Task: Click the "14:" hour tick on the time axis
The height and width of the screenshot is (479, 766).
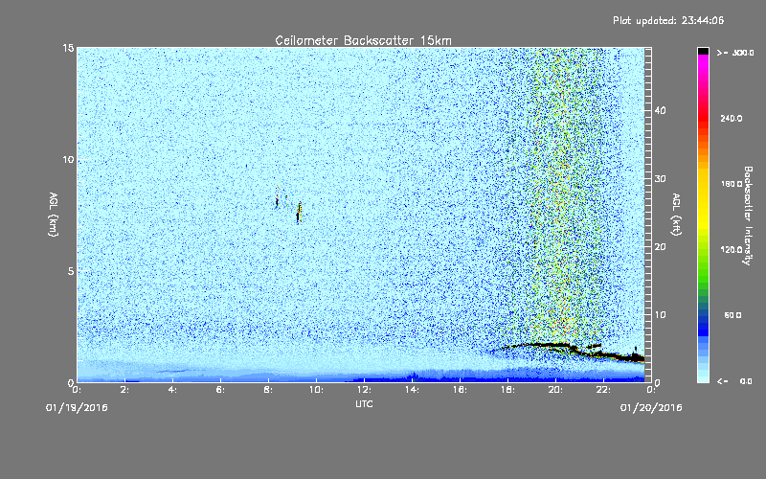Action: 412,390
